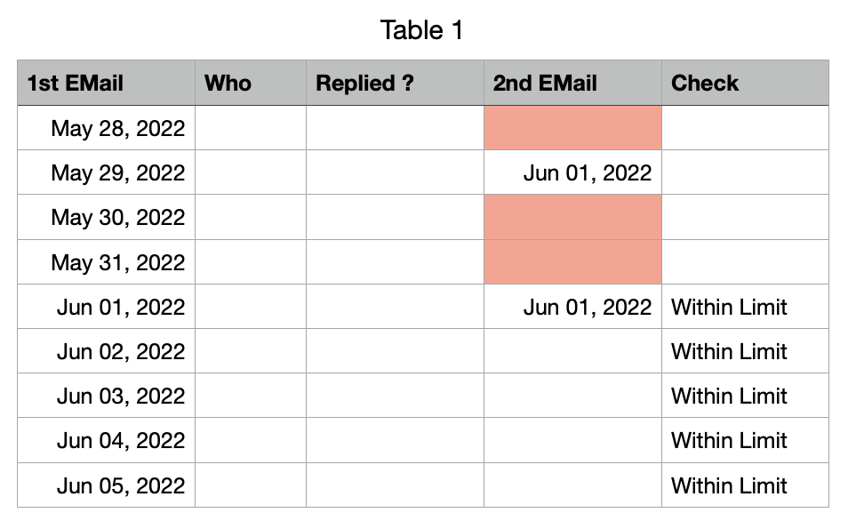Viewport: 848px width, 521px height.
Task: Select the 2nd EMail column header
Action: [x=572, y=83]
